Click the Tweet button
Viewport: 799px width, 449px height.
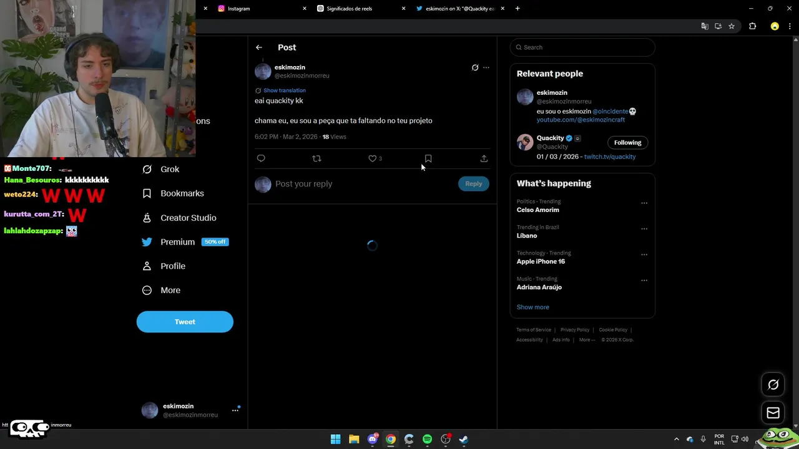(x=185, y=322)
